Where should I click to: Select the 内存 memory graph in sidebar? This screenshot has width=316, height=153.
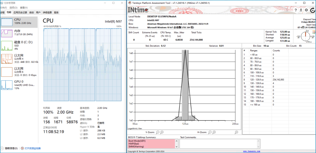click(x=7, y=33)
